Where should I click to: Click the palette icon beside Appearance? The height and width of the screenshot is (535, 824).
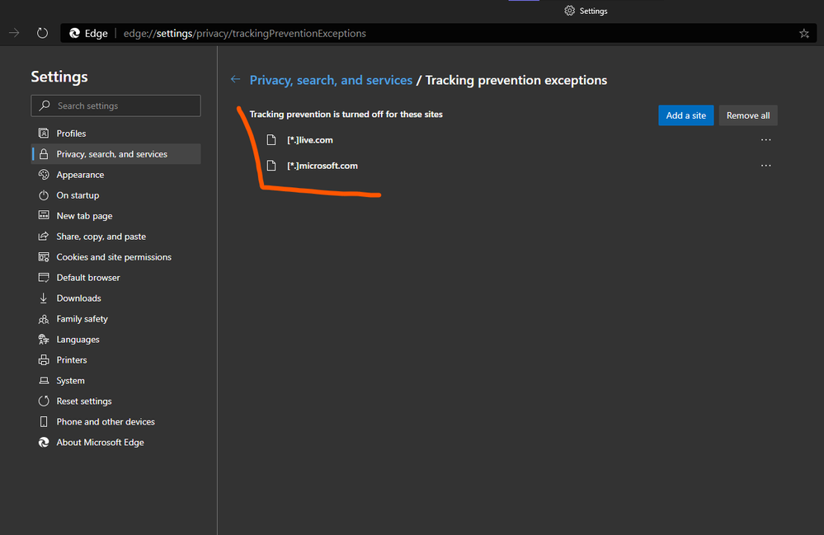coord(44,174)
